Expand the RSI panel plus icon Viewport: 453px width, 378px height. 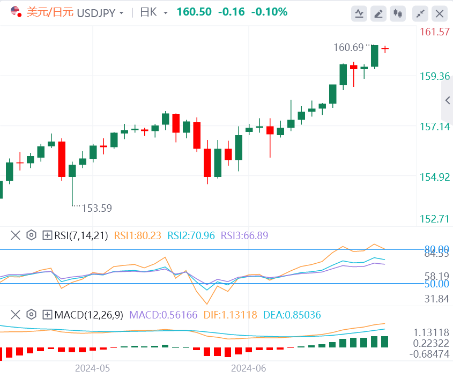pyautogui.click(x=47, y=235)
